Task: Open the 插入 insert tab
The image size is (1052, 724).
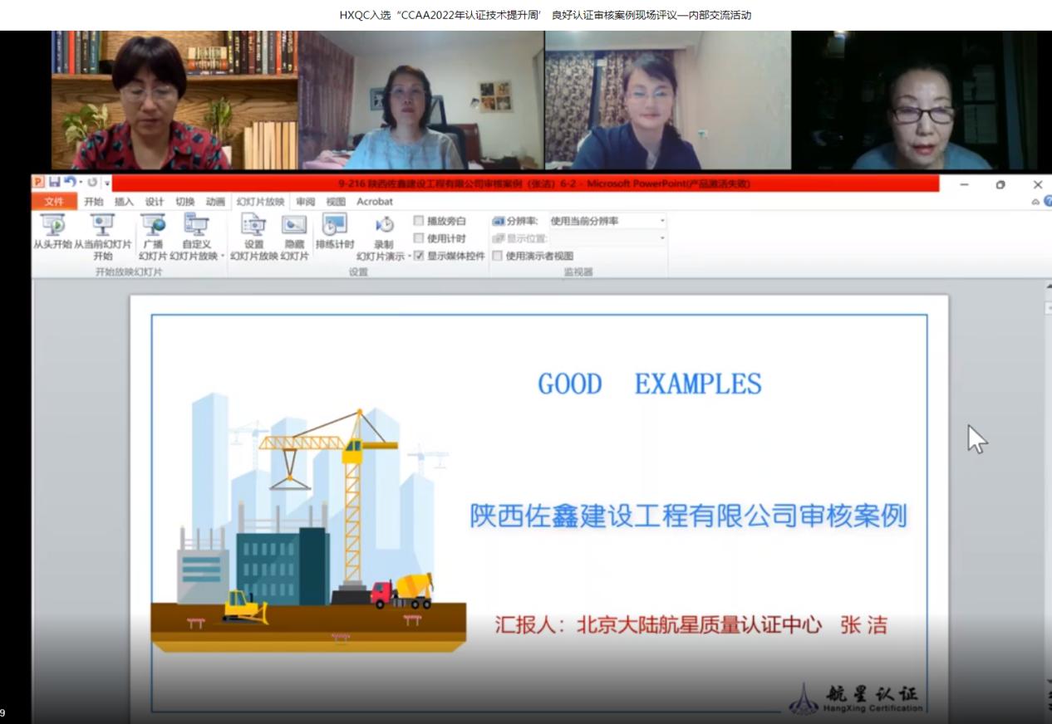Action: [x=124, y=202]
